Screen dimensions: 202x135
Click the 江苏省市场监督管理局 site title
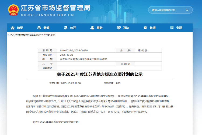(55, 8)
